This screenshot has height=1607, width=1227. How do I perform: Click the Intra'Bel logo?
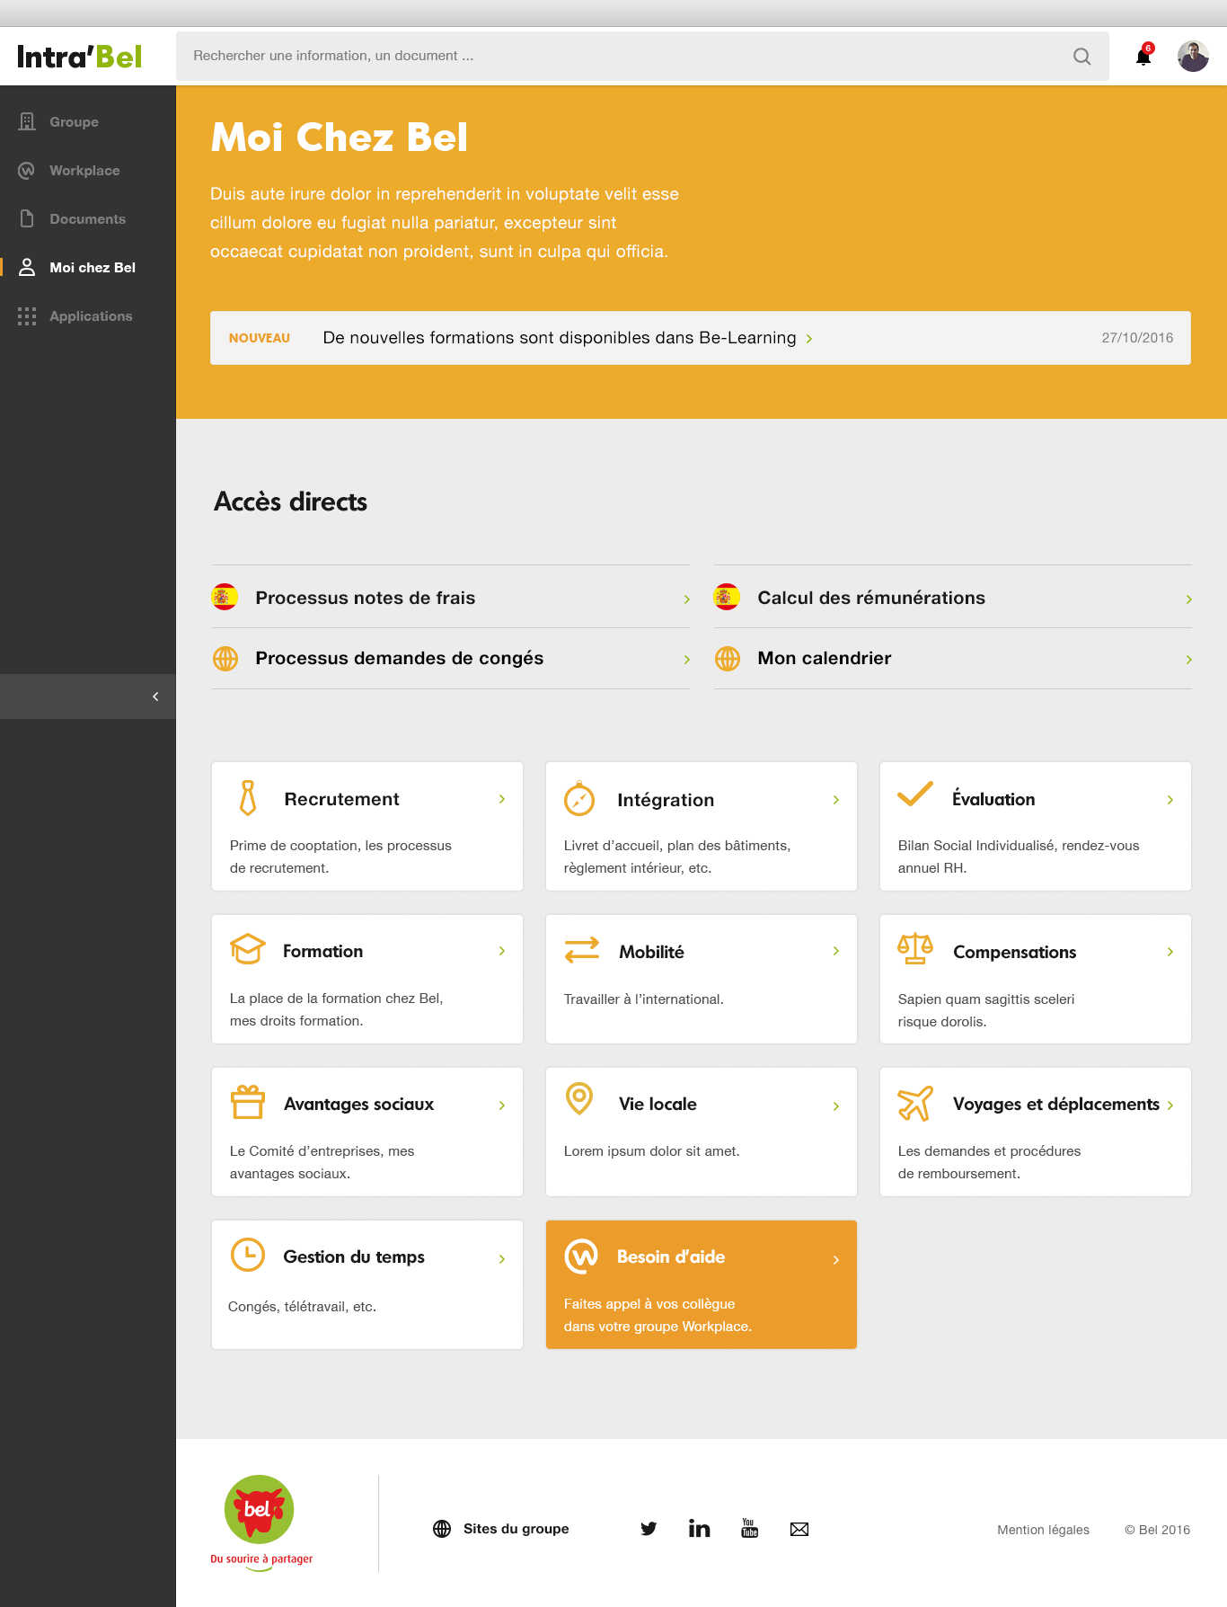click(80, 57)
